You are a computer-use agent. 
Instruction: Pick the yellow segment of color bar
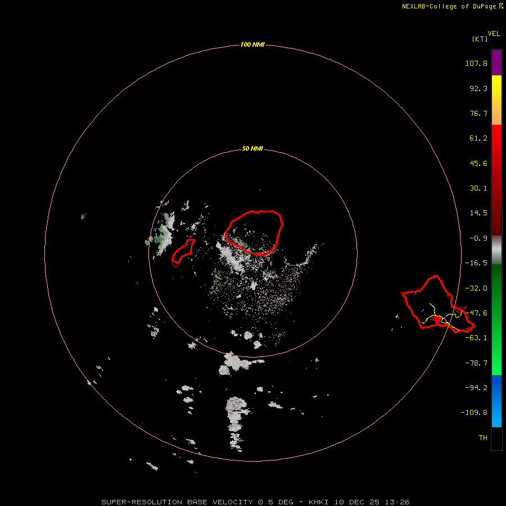(496, 100)
